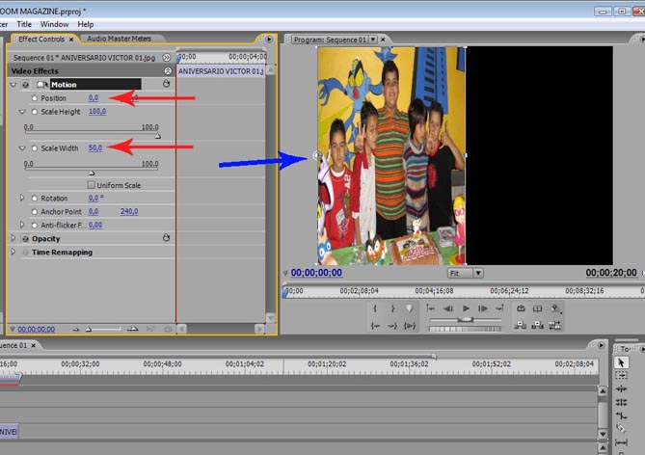Select the Track Select tool

[621, 376]
